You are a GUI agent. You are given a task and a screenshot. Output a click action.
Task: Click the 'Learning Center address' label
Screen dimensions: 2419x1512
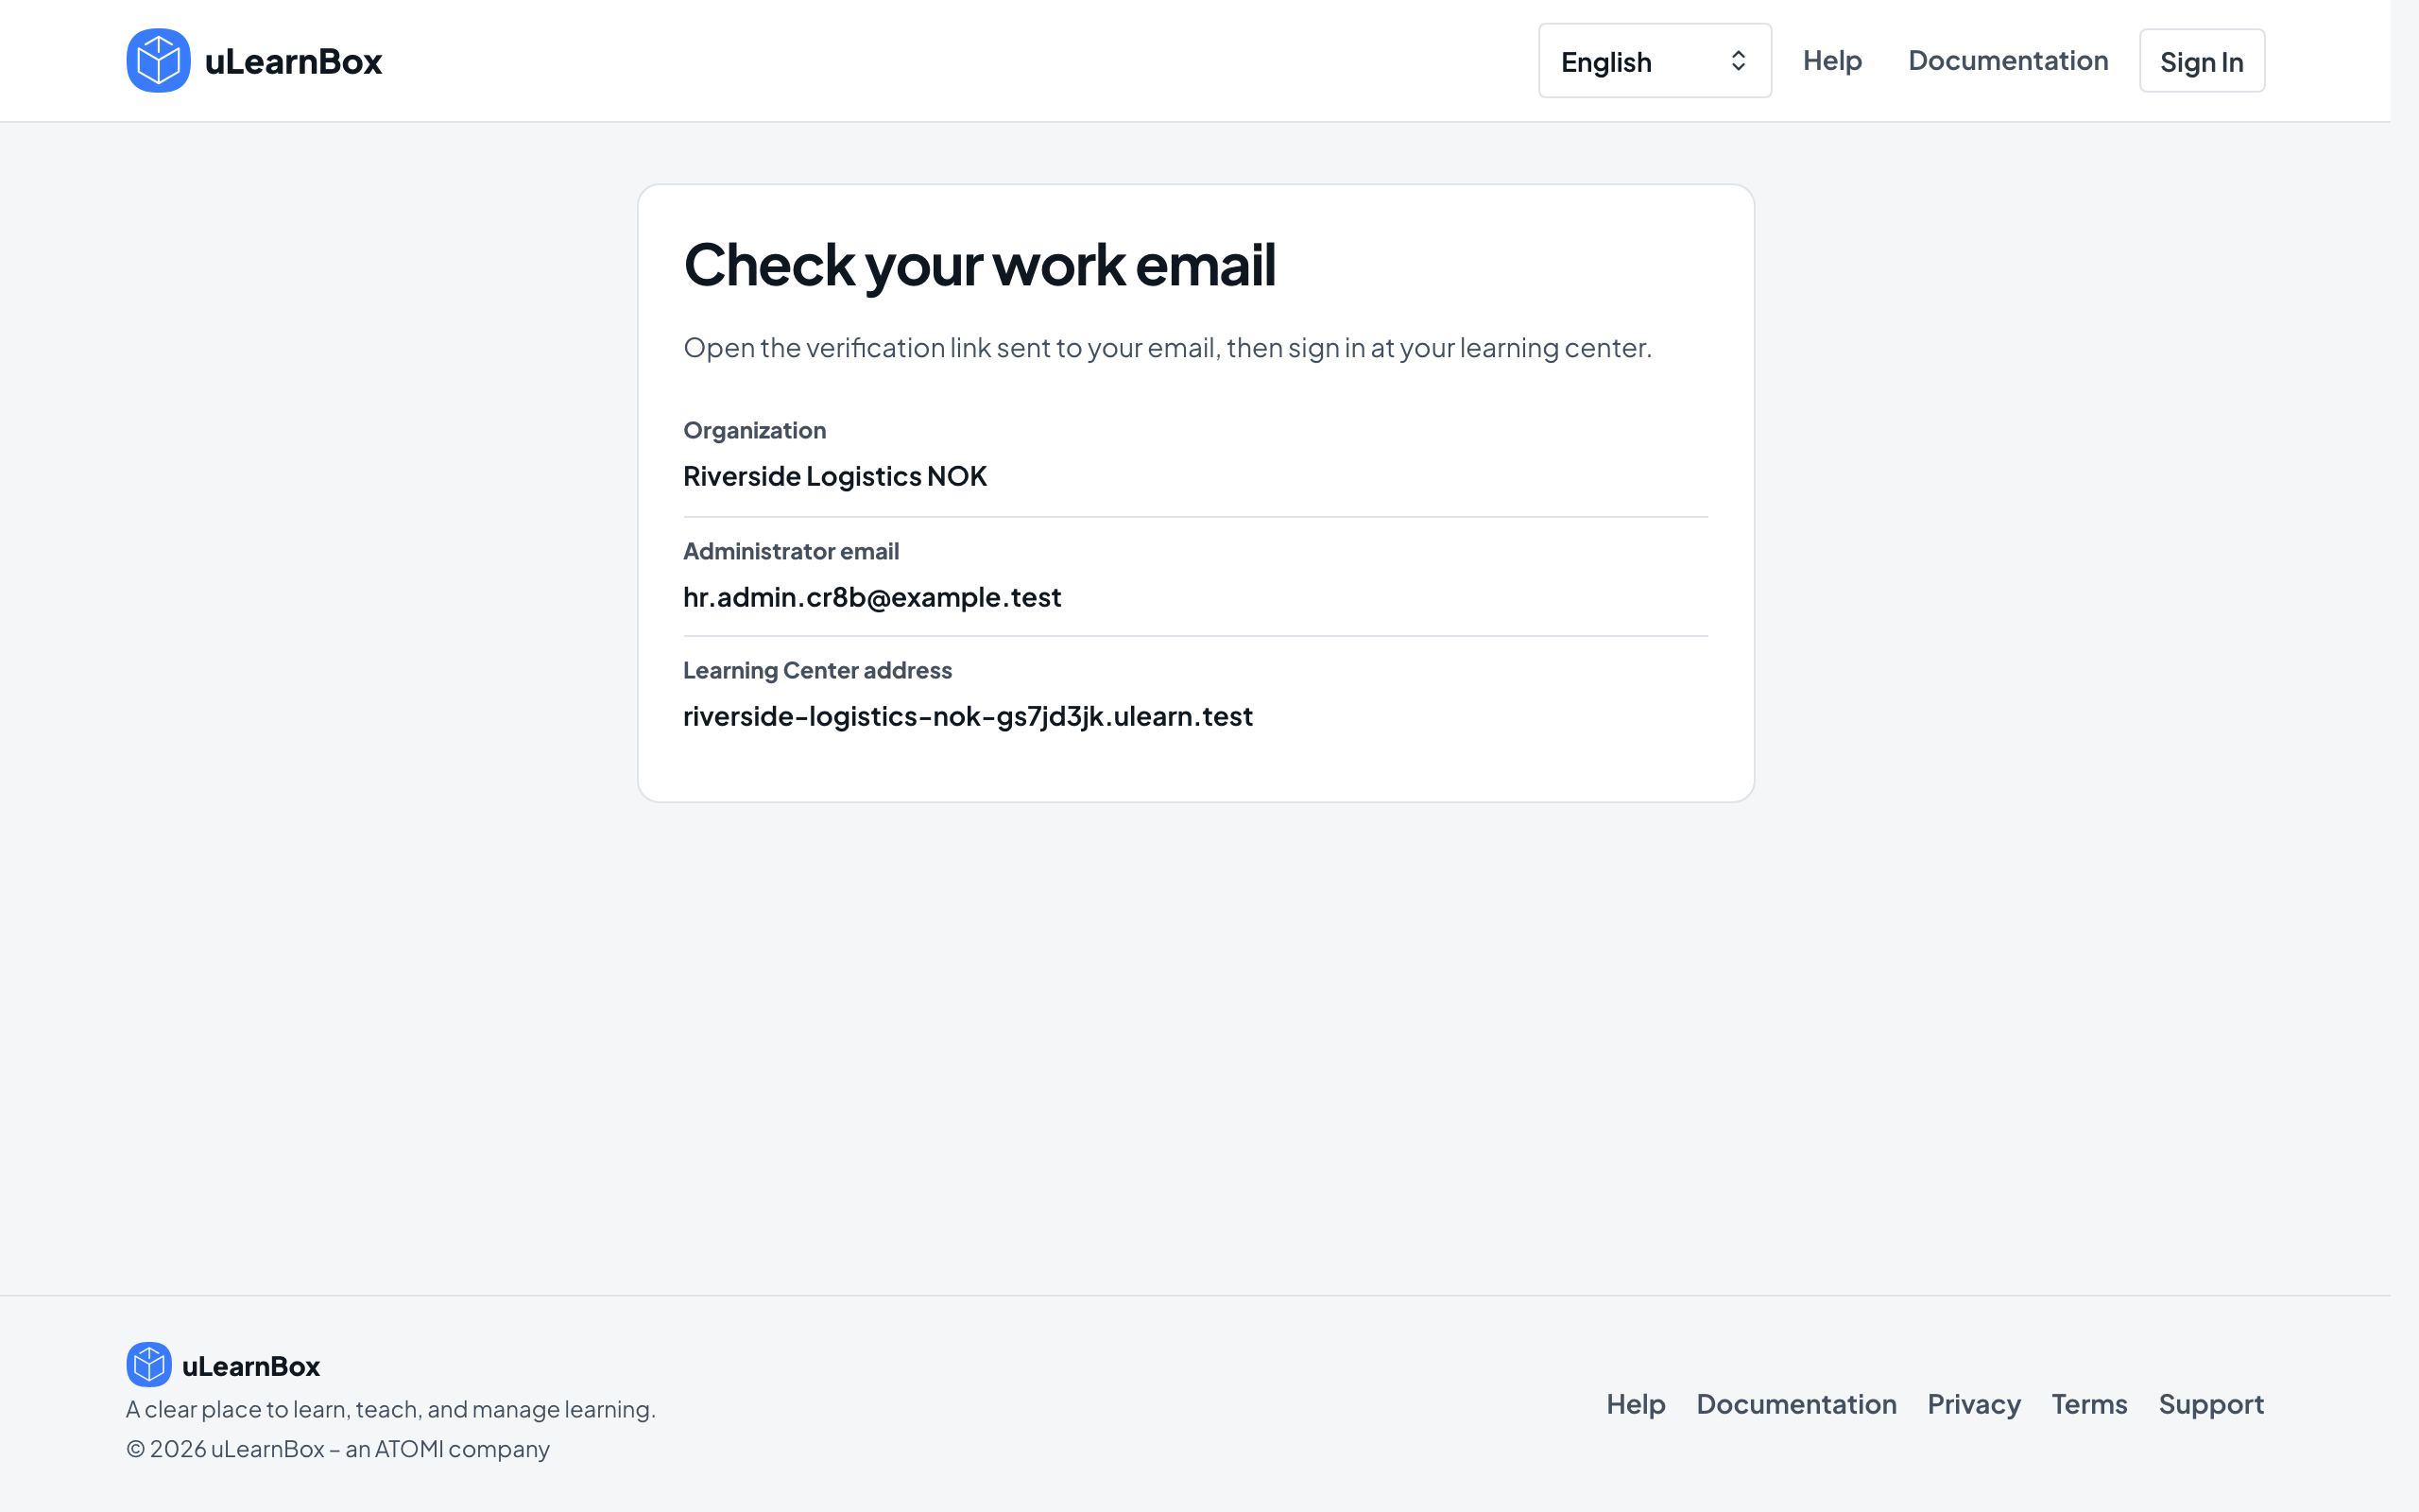(x=817, y=670)
